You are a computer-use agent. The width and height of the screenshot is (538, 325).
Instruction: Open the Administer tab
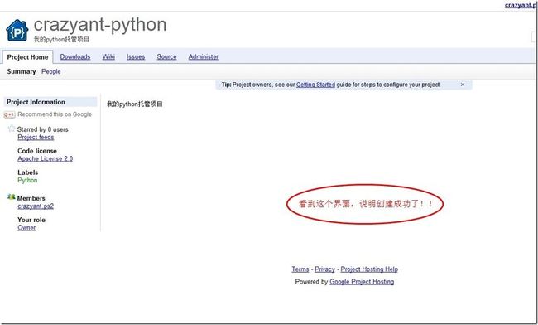point(203,56)
